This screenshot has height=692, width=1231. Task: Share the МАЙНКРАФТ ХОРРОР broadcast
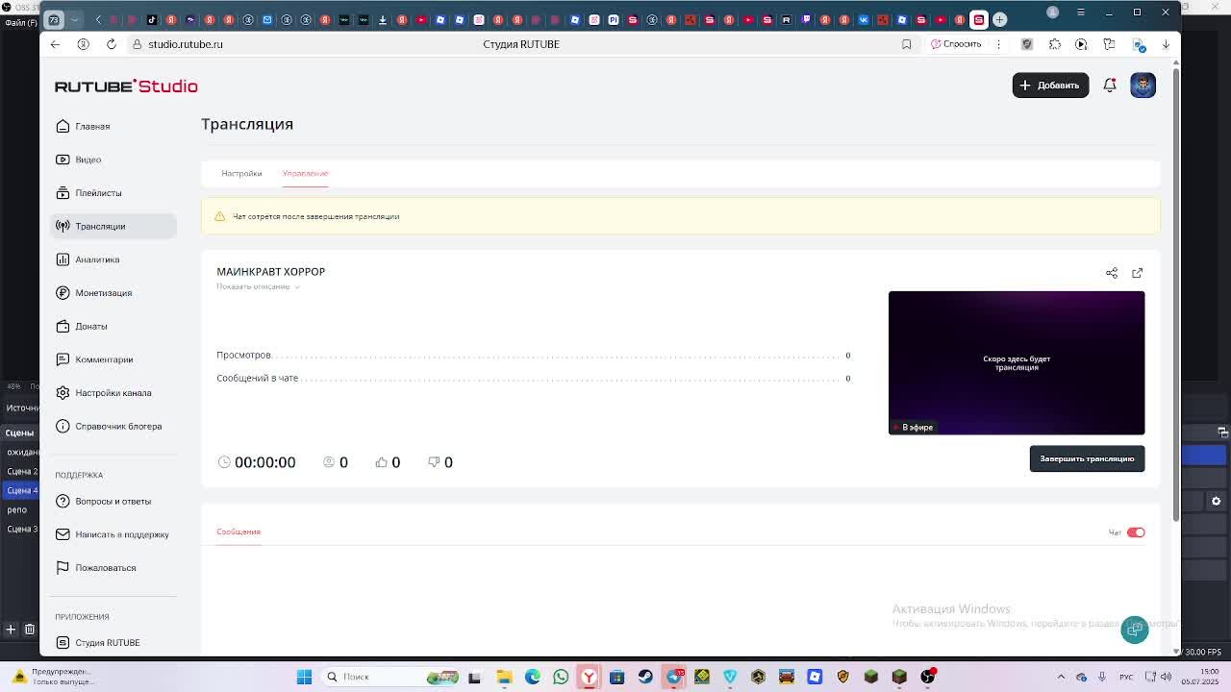click(x=1112, y=273)
